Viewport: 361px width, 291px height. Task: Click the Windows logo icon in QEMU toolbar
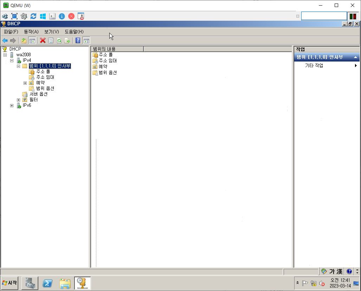43,17
